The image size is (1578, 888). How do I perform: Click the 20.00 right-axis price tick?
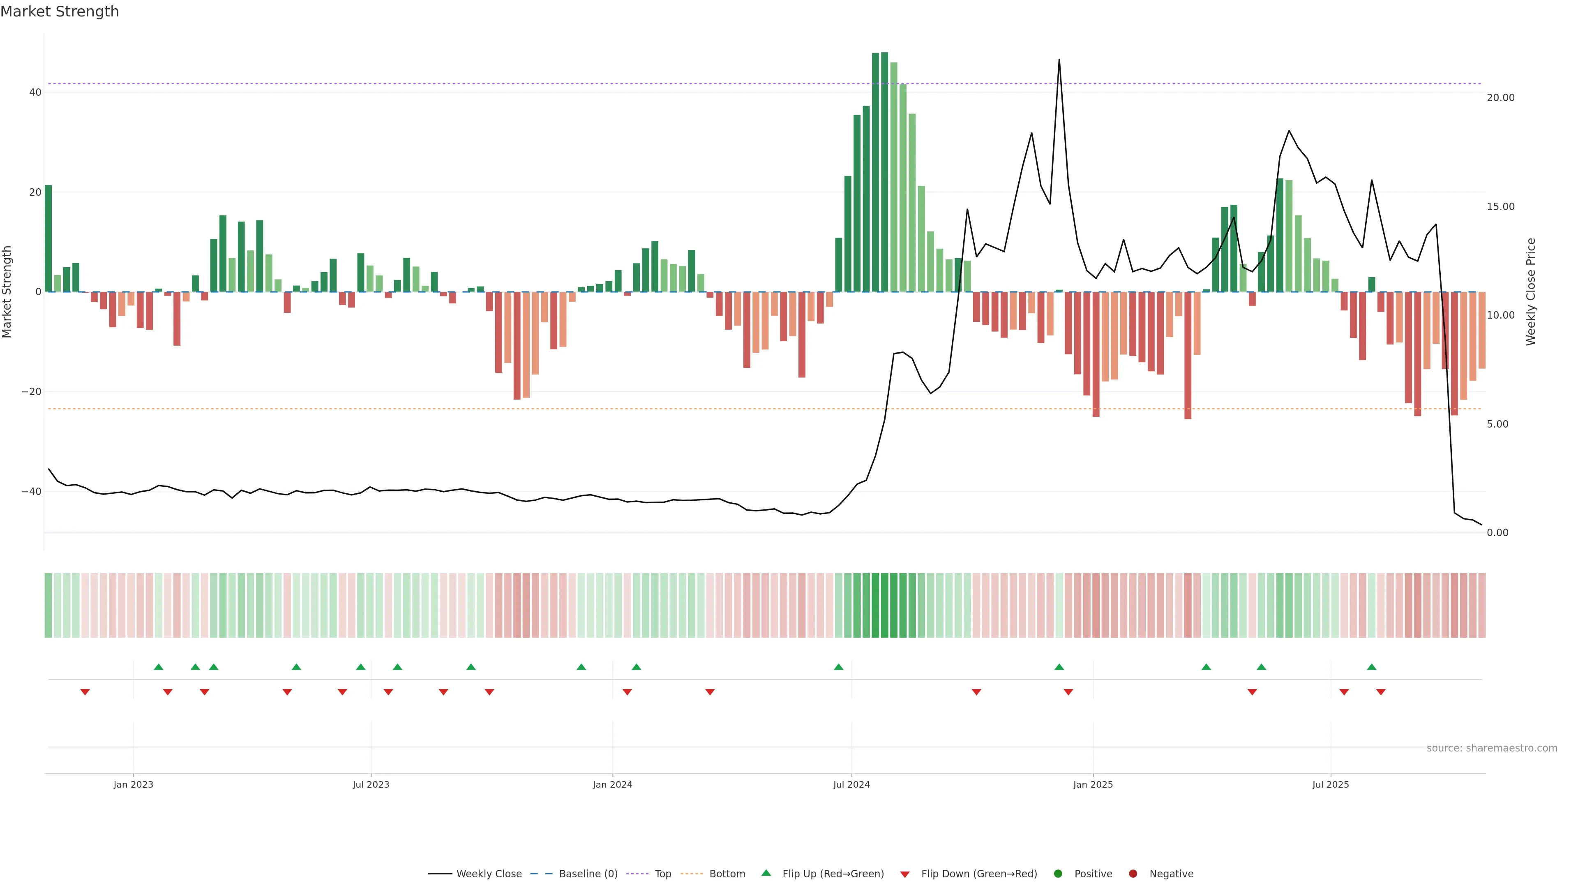(1500, 98)
